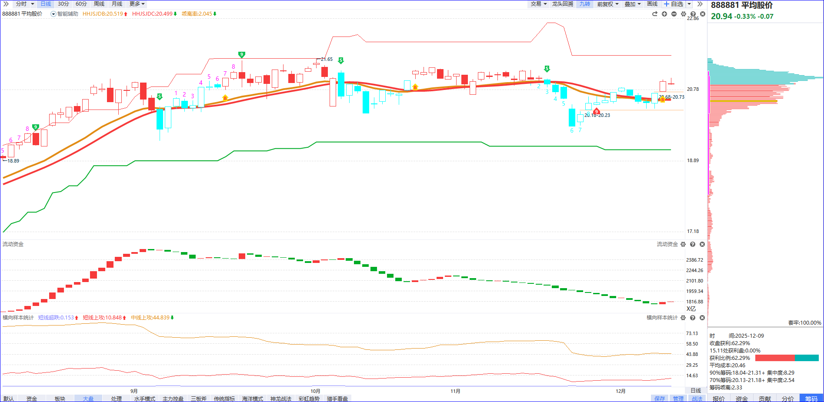This screenshot has width=824, height=402.
Task: Switch chart to 日线 period
Action: (x=46, y=4)
